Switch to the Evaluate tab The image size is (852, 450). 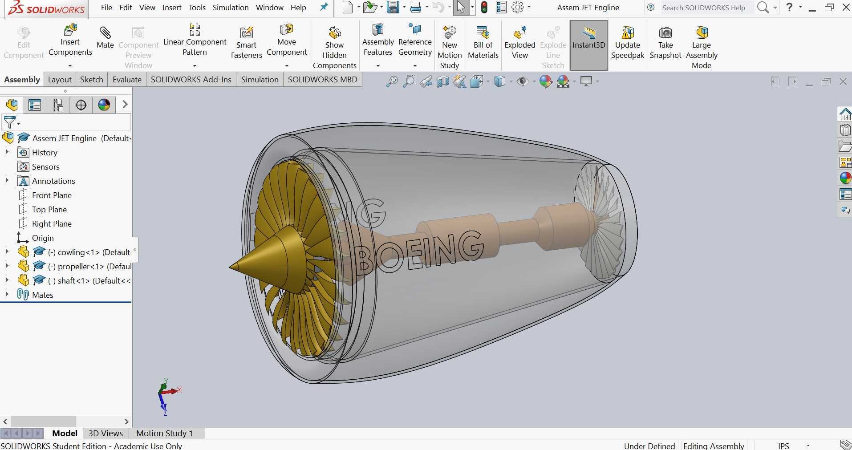(x=127, y=80)
